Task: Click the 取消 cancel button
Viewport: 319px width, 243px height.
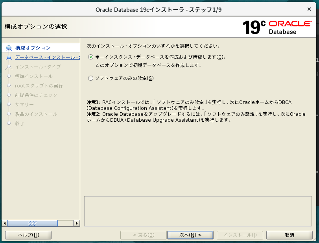Action: point(289,235)
